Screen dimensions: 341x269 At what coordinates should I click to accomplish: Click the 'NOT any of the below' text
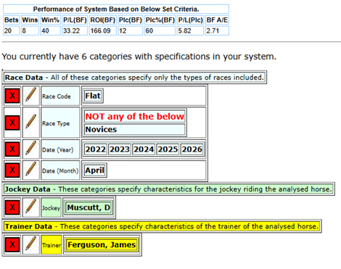coord(135,117)
